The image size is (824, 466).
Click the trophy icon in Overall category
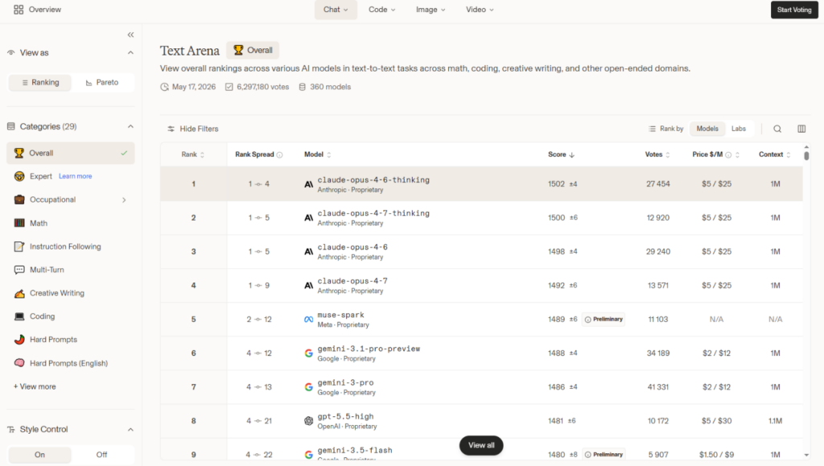click(19, 153)
